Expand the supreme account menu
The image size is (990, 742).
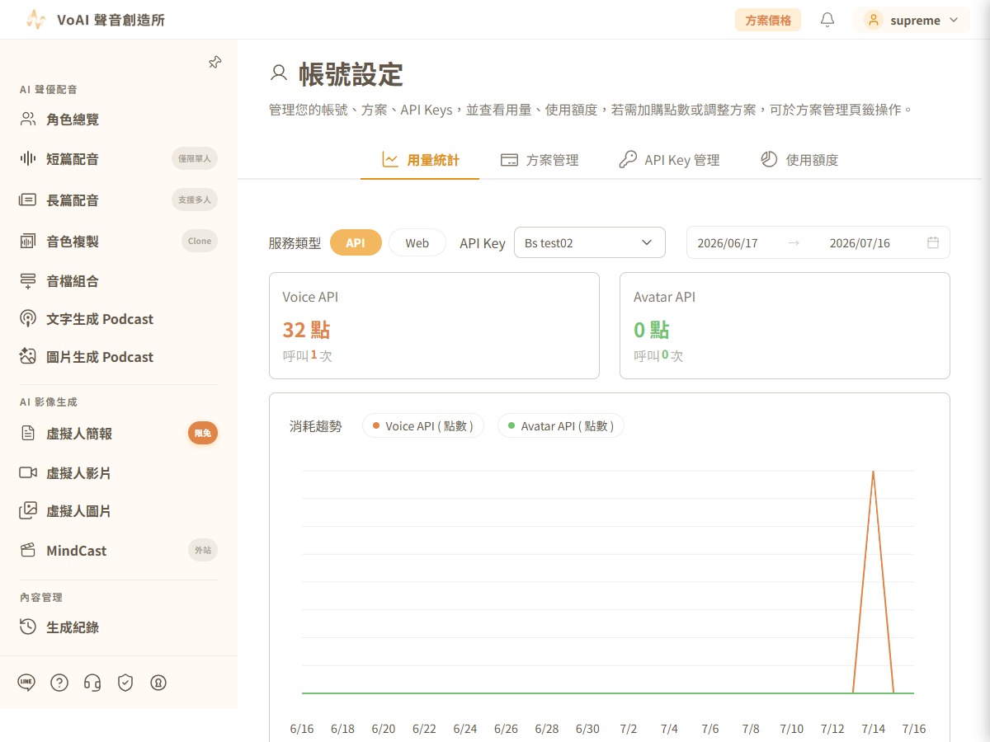tap(912, 20)
